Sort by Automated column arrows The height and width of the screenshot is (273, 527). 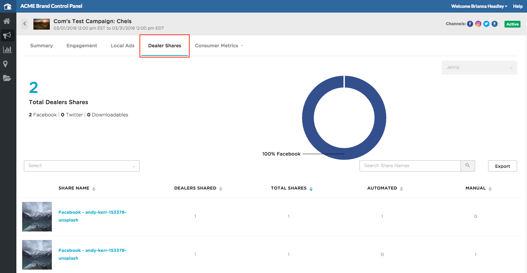point(401,189)
